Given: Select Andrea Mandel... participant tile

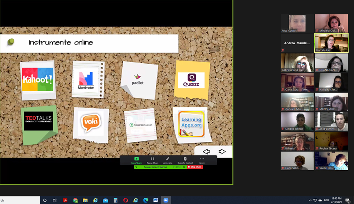Looking at the screenshot, I should pyautogui.click(x=297, y=43).
